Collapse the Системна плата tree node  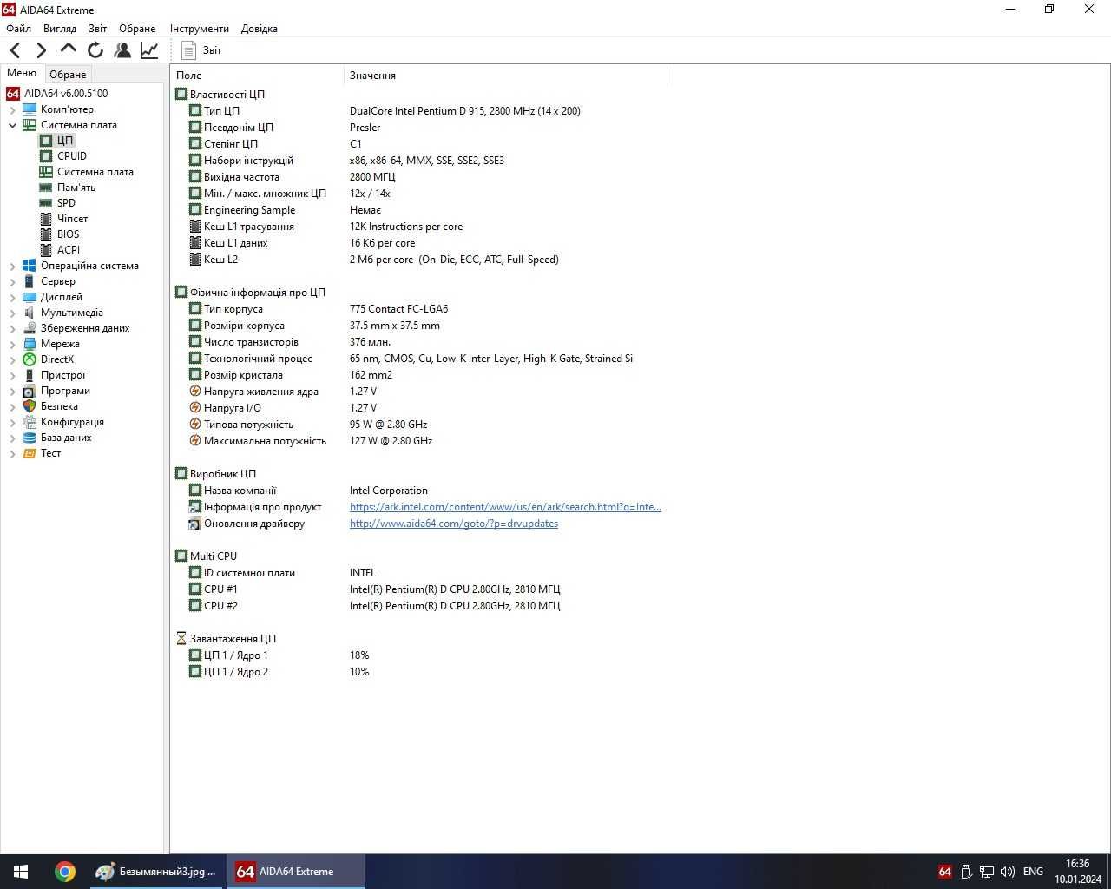12,125
